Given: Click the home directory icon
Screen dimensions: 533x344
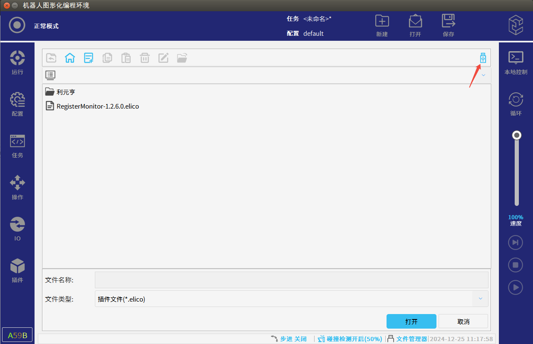Looking at the screenshot, I should [70, 58].
